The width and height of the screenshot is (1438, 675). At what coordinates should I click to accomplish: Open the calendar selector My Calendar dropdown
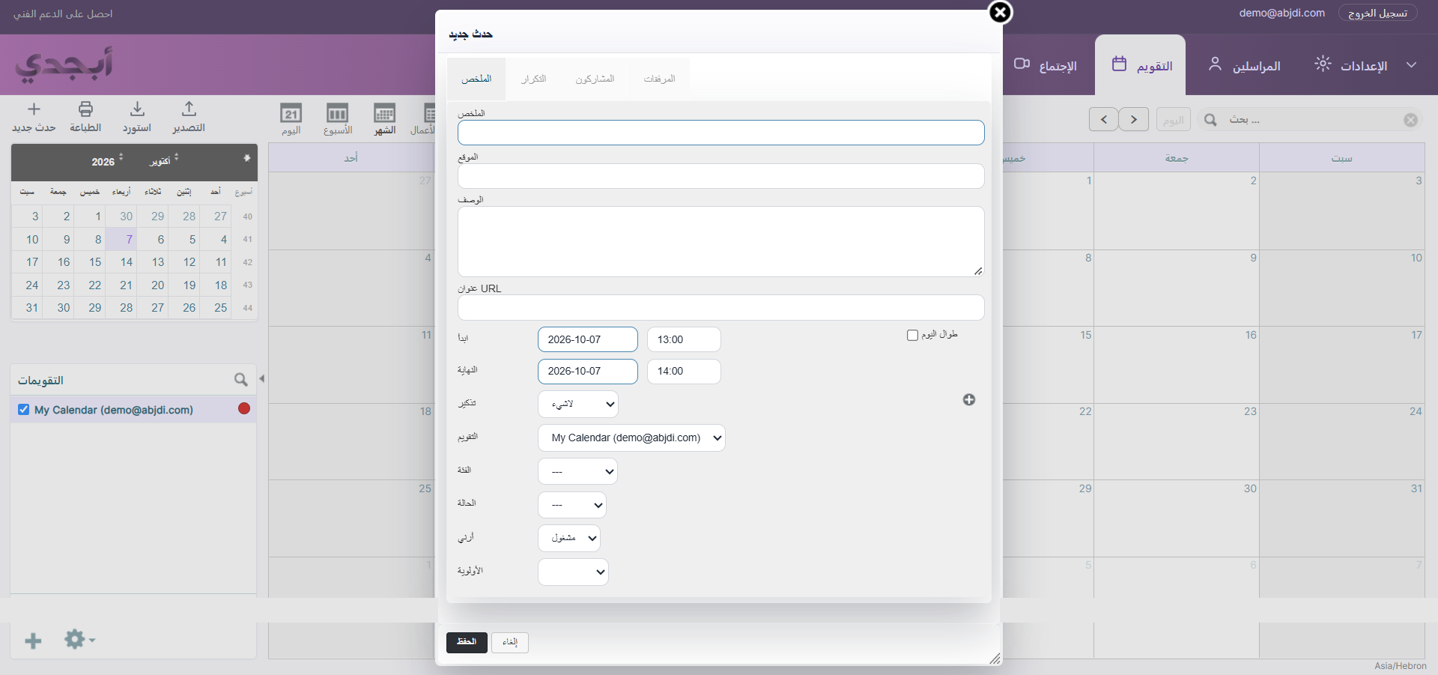coord(631,438)
